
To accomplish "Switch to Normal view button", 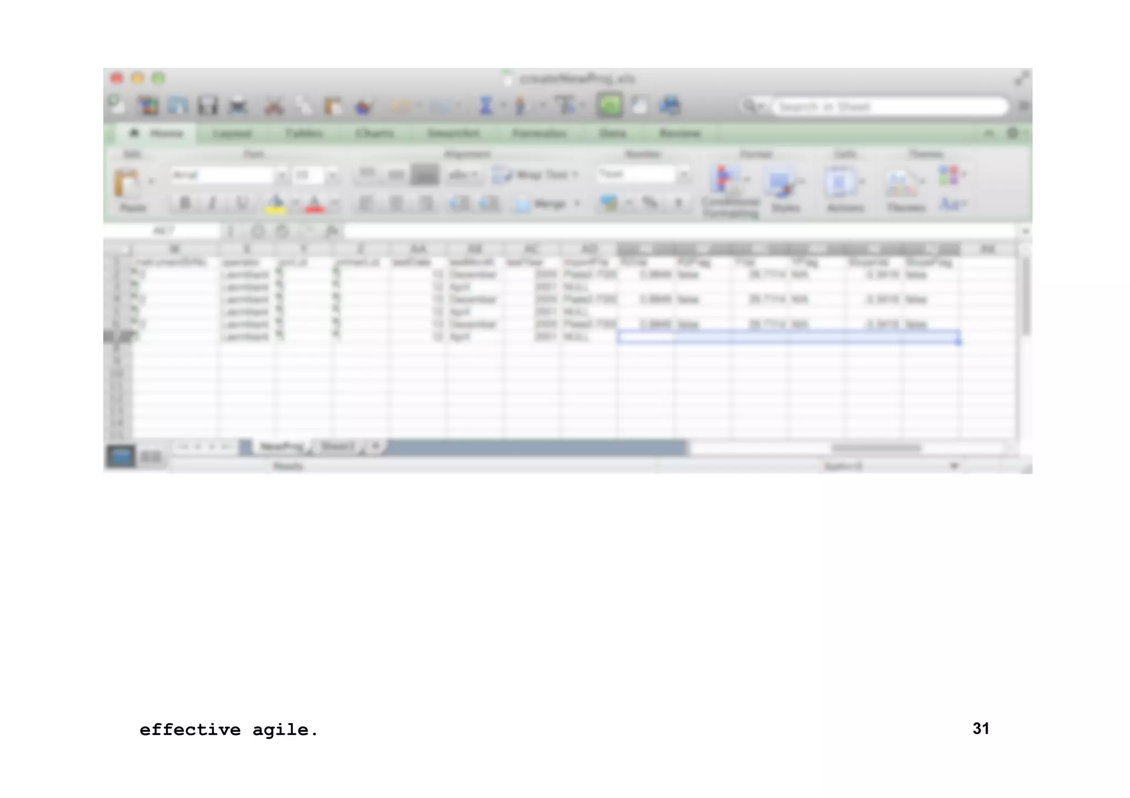I will 121,457.
